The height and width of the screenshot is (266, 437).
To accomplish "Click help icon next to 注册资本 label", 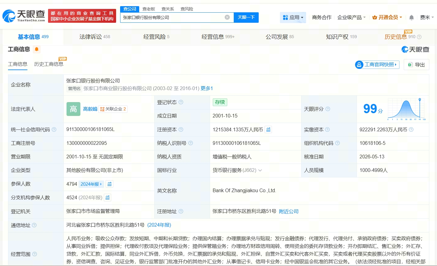I will (x=181, y=130).
